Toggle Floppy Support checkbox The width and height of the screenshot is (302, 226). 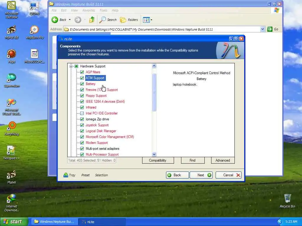click(x=82, y=96)
